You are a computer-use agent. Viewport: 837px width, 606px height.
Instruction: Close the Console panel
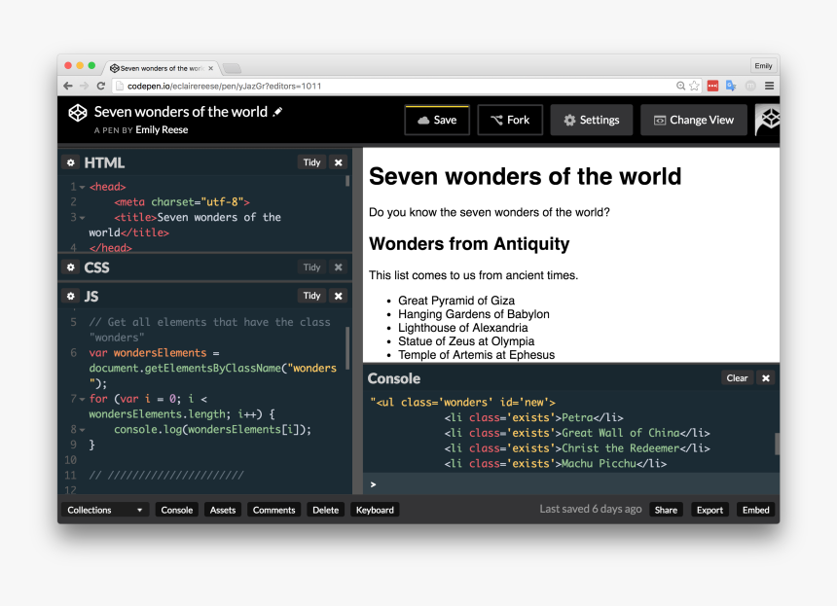[766, 377]
